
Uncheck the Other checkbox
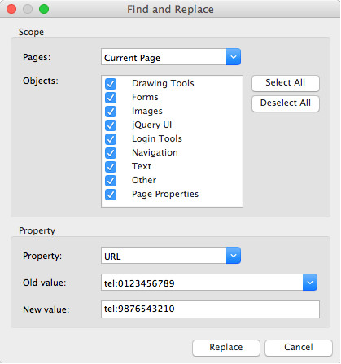[111, 181]
